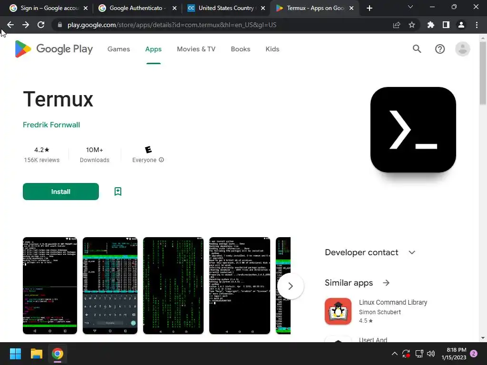The width and height of the screenshot is (487, 365).
Task: Open the first Termux screenshot thumbnail
Action: pos(50,286)
